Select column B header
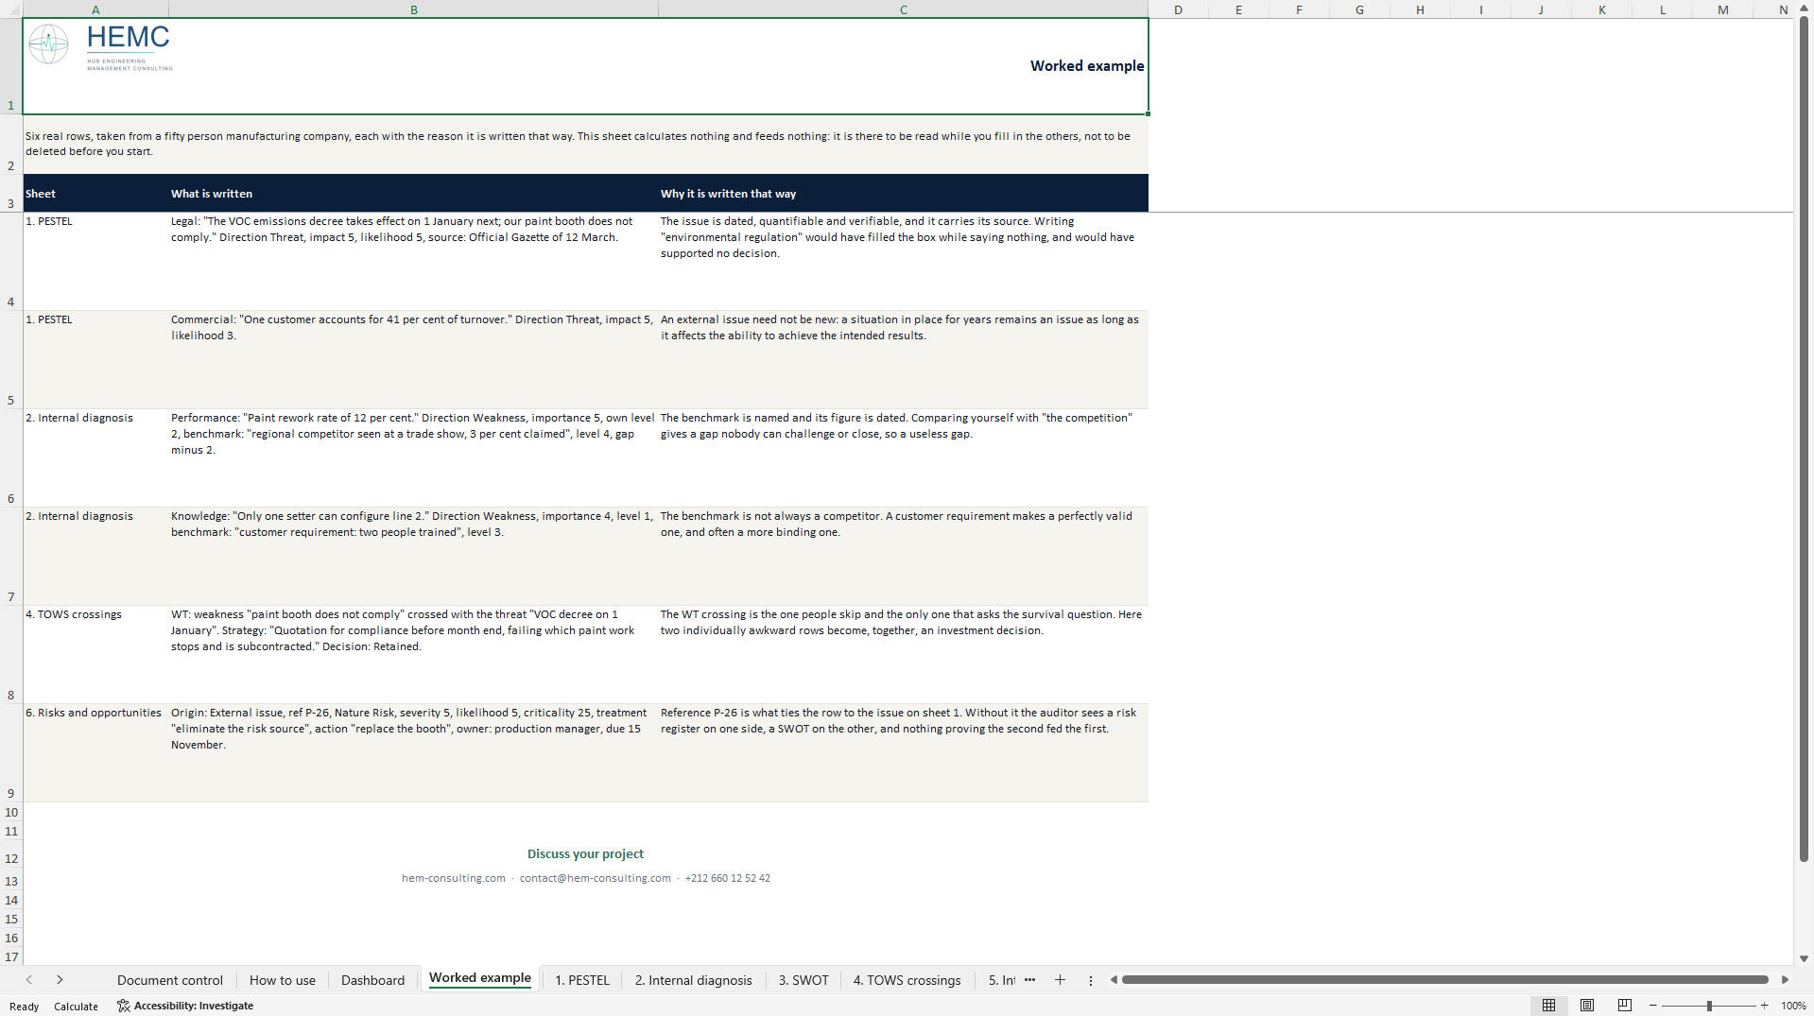The image size is (1814, 1016). tap(413, 9)
